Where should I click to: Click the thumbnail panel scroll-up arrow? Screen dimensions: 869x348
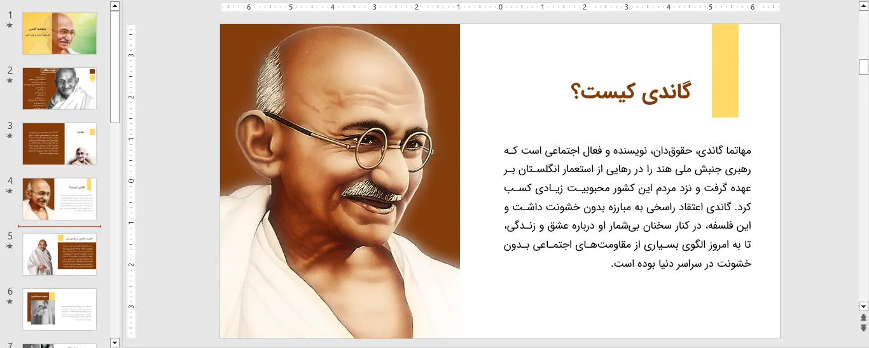click(115, 6)
